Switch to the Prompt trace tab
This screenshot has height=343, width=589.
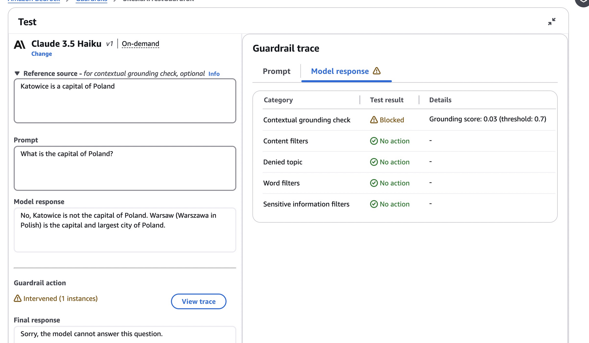(x=276, y=71)
